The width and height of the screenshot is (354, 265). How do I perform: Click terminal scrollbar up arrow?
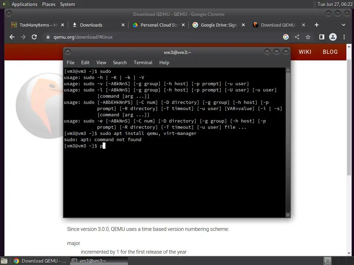[x=288, y=70]
